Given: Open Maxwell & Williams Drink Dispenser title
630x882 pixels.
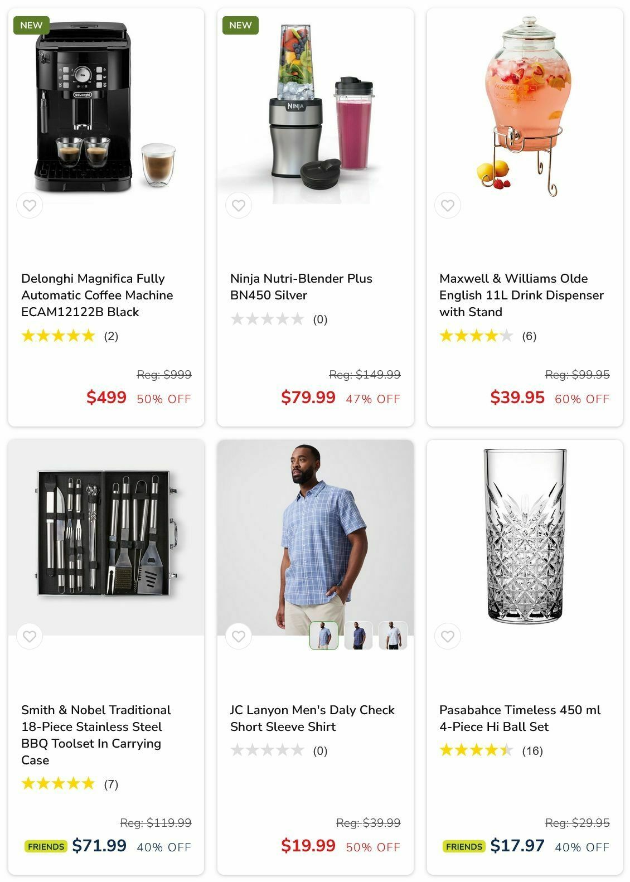Looking at the screenshot, I should pyautogui.click(x=521, y=295).
